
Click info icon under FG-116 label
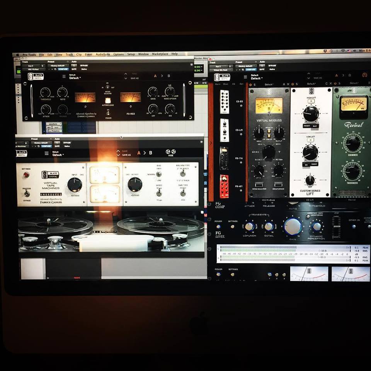click(x=241, y=162)
